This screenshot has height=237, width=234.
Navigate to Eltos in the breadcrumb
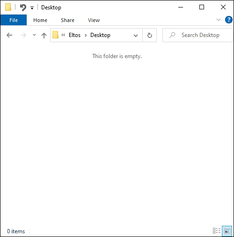pyautogui.click(x=75, y=35)
